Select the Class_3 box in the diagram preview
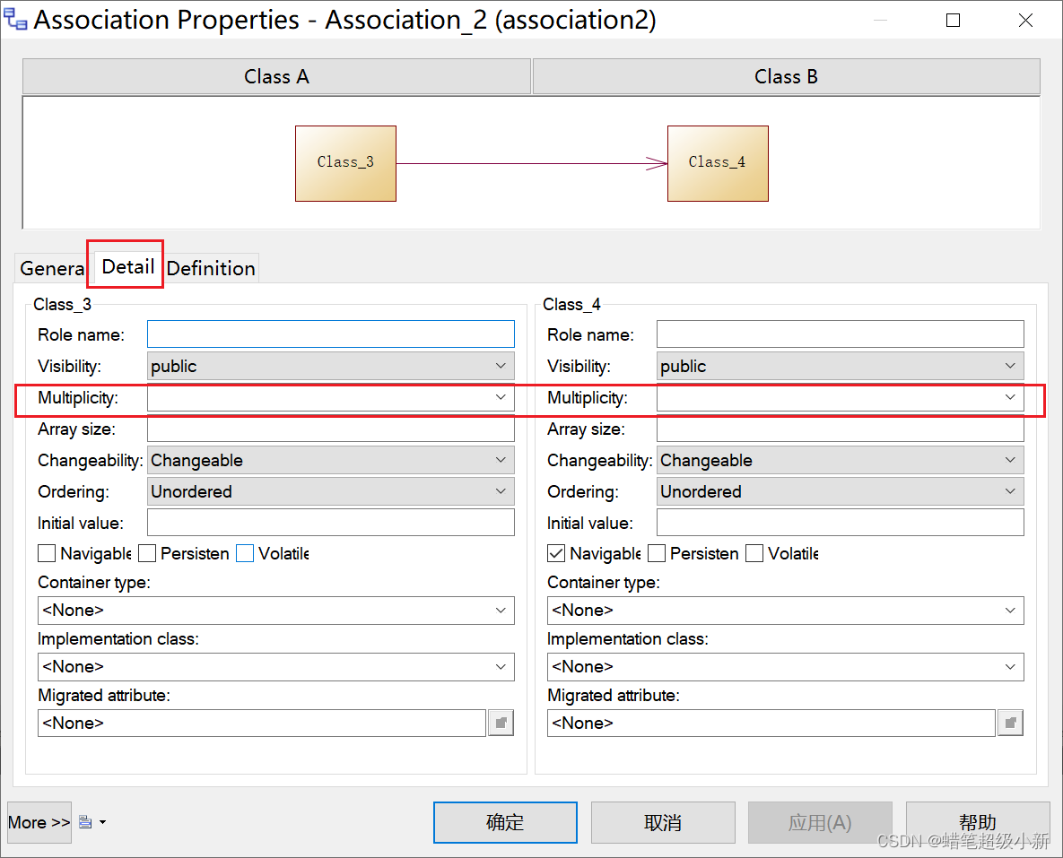The width and height of the screenshot is (1063, 858). tap(345, 163)
